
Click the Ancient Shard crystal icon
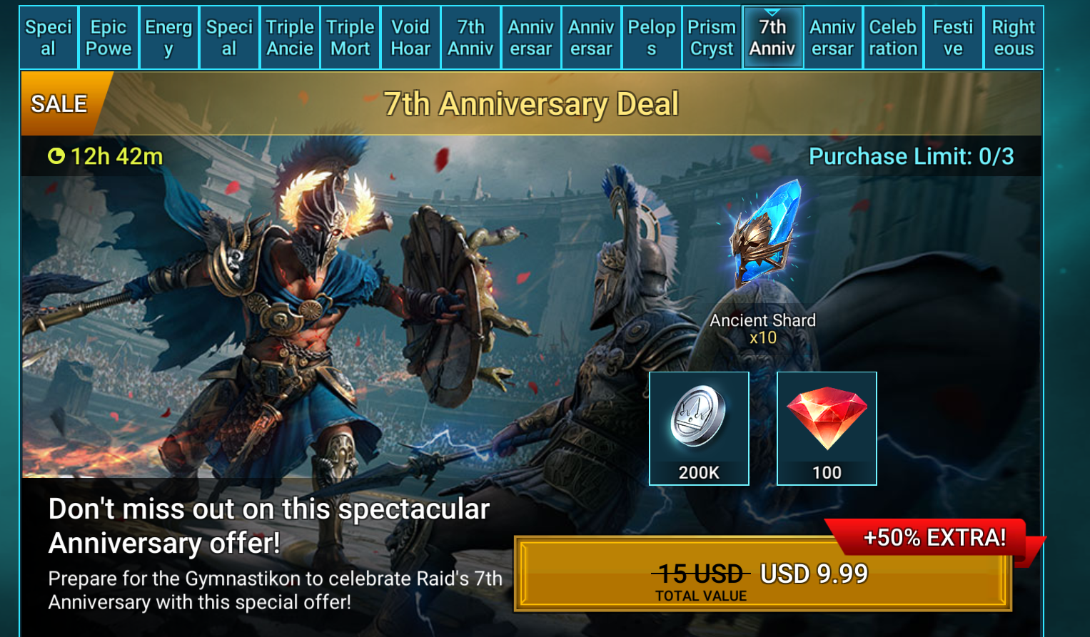tap(764, 234)
